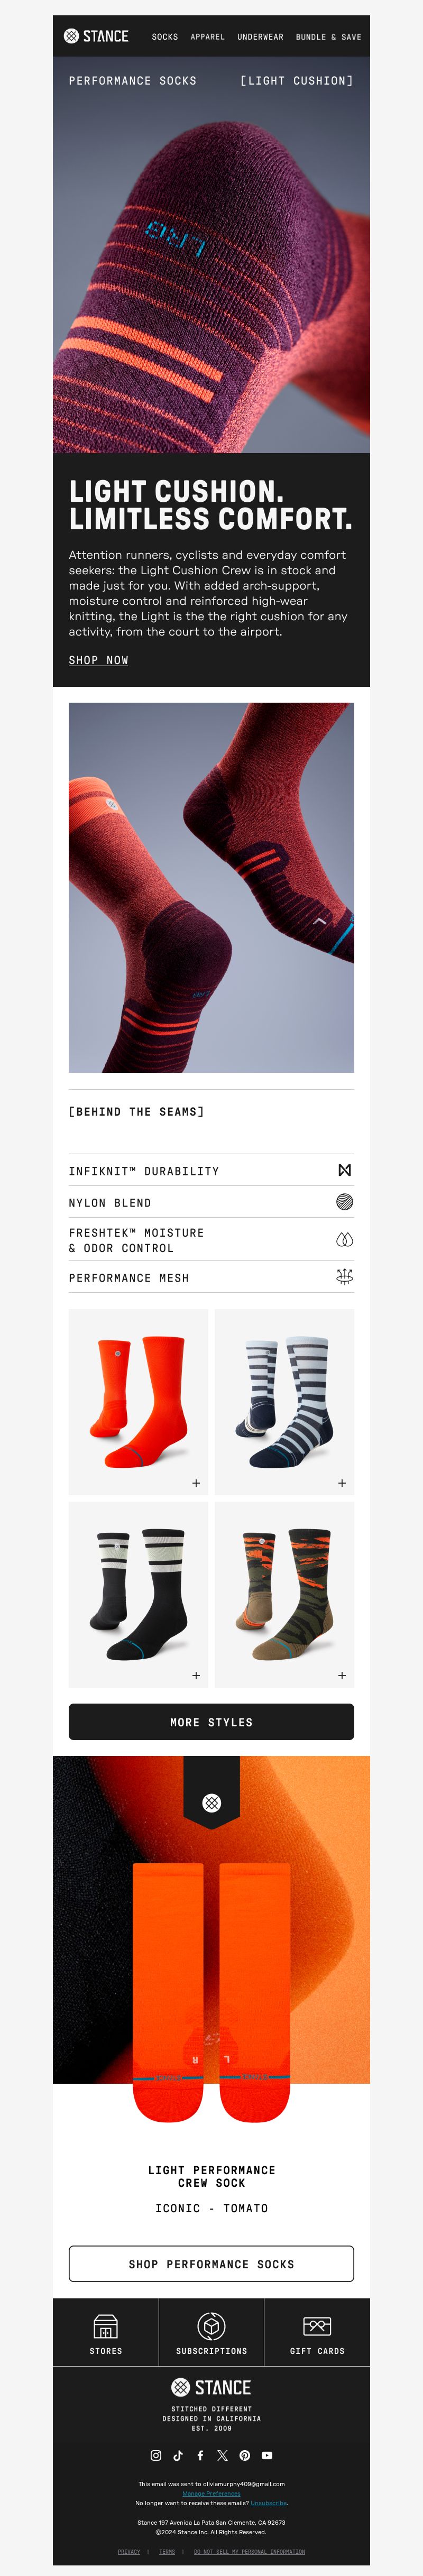This screenshot has width=423, height=2576.
Task: Click the Stance logo in header
Action: coord(96,36)
